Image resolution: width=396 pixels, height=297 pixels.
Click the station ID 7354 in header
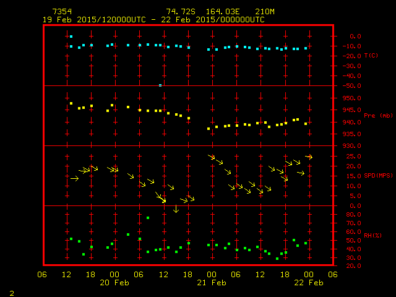61,12
